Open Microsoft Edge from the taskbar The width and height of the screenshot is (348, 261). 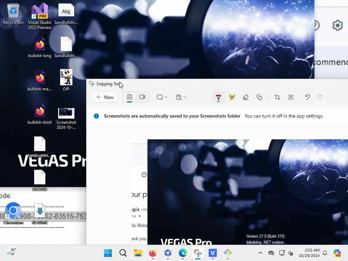point(182,253)
